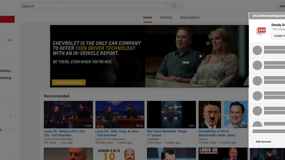The width and height of the screenshot is (285, 160).
Task: Open the Trending tab
Action: pyautogui.click(x=166, y=17)
